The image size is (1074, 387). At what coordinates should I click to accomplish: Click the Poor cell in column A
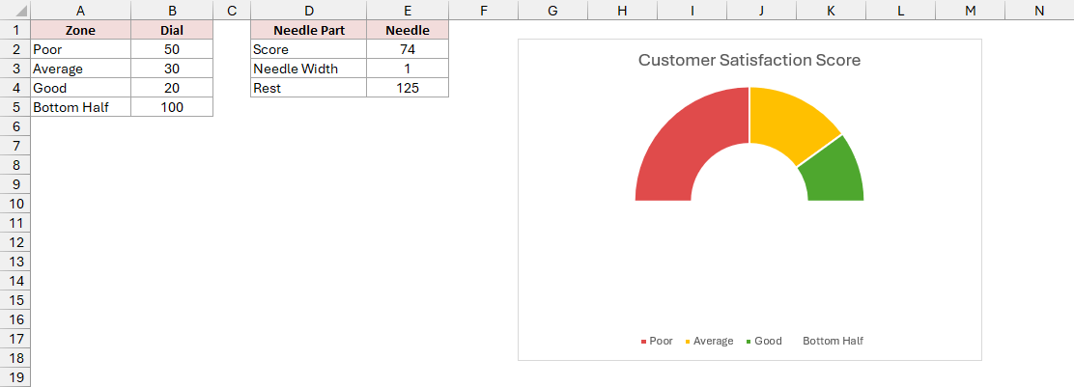pyautogui.click(x=81, y=49)
